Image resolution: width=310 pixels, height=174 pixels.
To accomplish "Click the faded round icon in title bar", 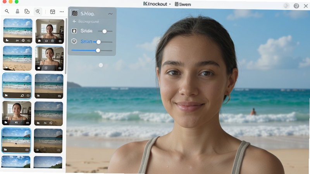I will click(x=286, y=6).
